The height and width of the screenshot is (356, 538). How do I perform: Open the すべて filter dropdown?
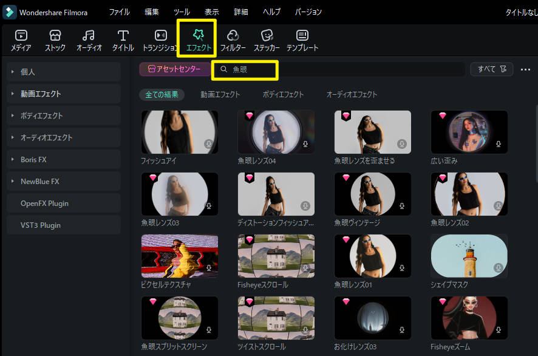[x=492, y=69]
